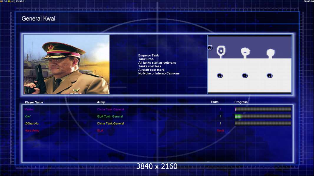Click the FPS counter in corner
The width and height of the screenshot is (314, 176).
(x=7, y=1)
